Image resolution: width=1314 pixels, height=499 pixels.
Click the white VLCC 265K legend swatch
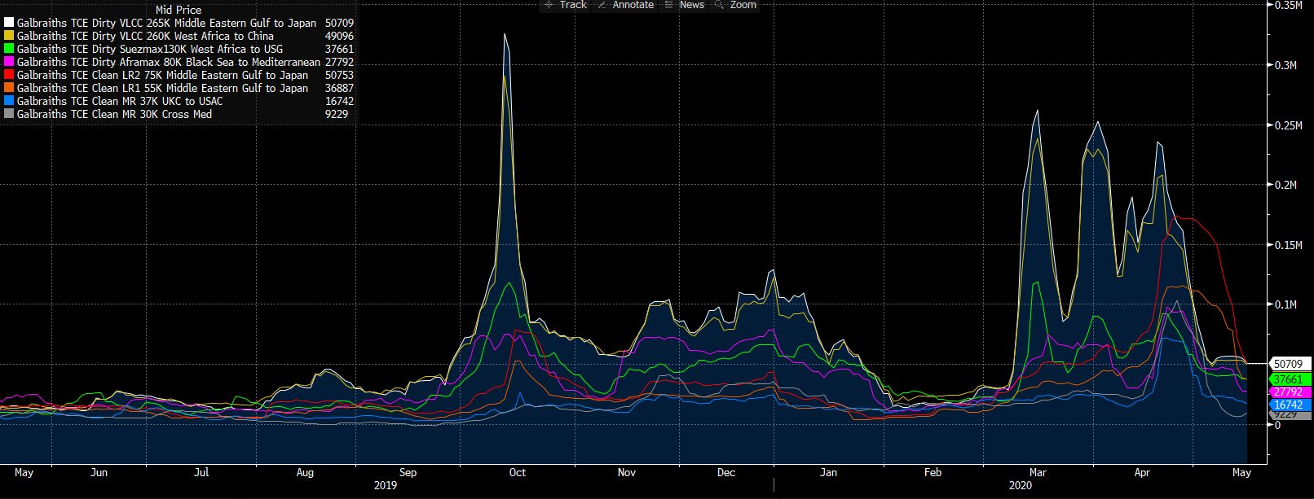(9, 23)
